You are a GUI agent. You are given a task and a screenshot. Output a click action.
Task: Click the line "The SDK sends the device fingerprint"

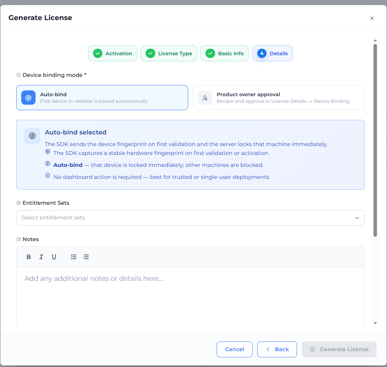tap(186, 144)
